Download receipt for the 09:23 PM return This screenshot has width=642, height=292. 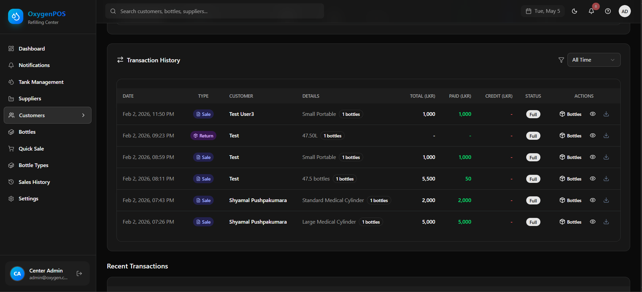(x=606, y=135)
